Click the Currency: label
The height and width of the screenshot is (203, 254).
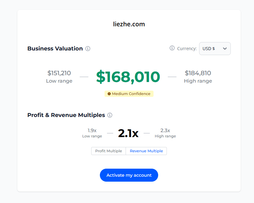[x=187, y=49]
